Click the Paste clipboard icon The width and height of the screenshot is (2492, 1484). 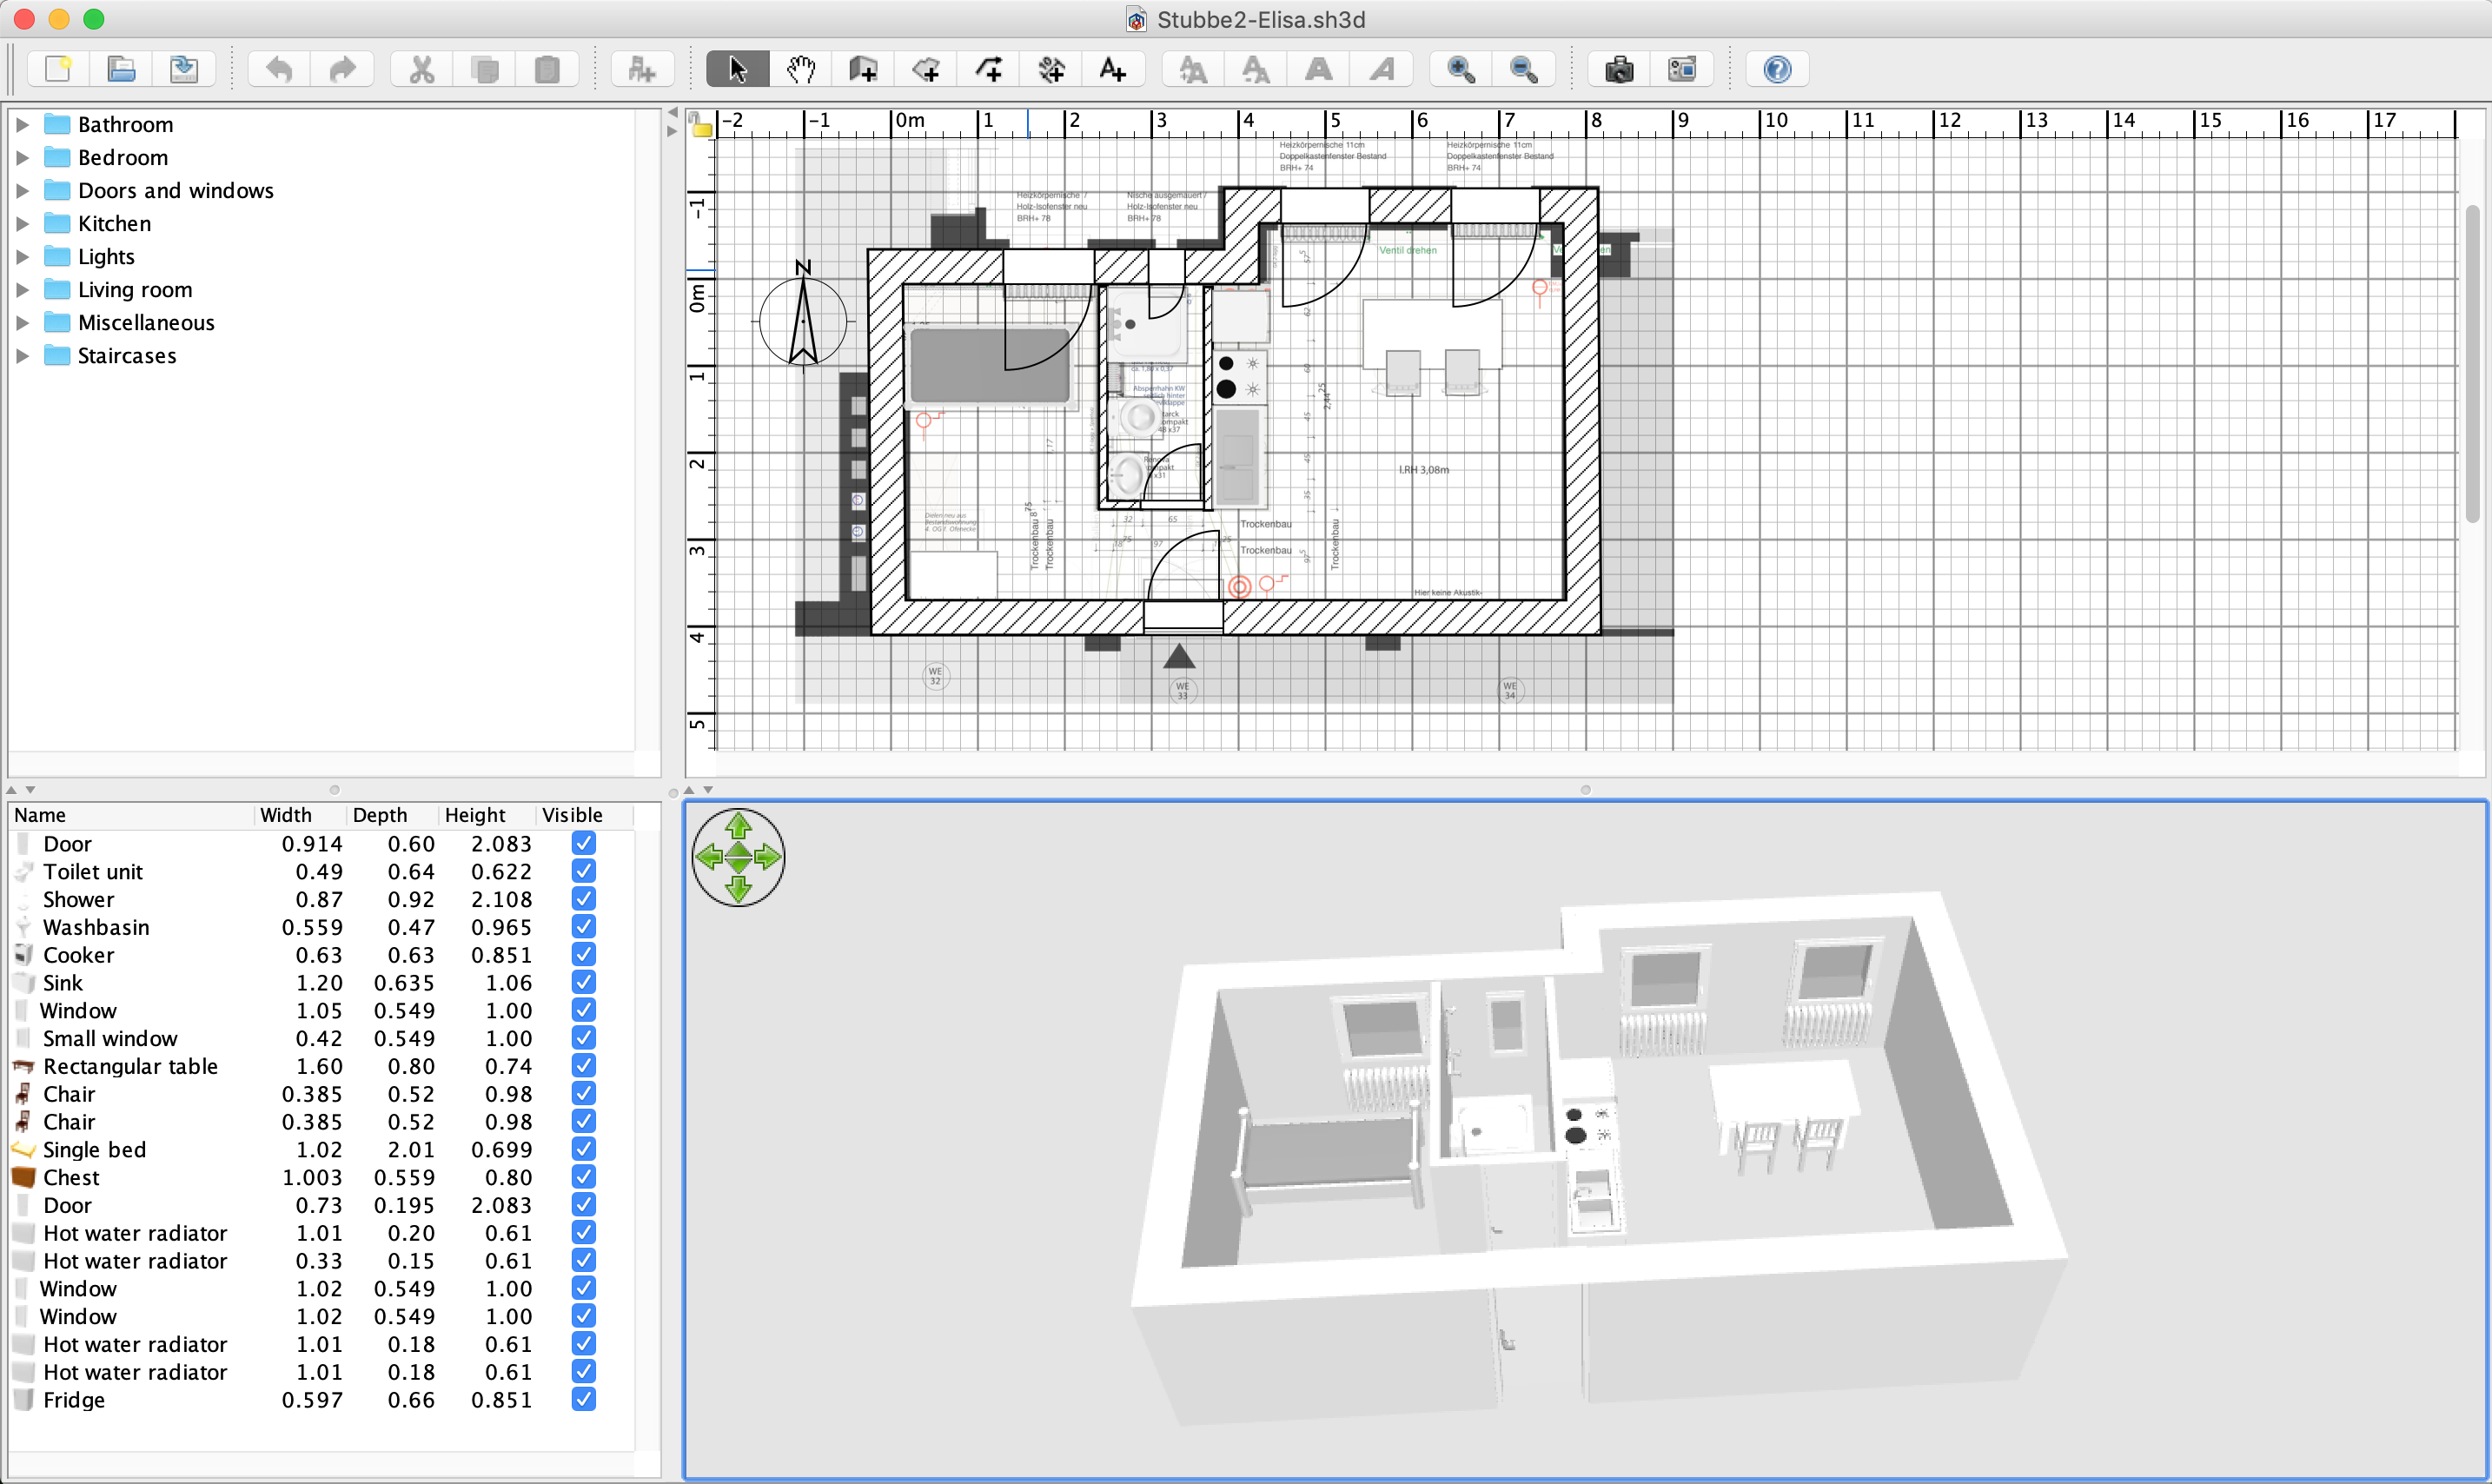547,69
